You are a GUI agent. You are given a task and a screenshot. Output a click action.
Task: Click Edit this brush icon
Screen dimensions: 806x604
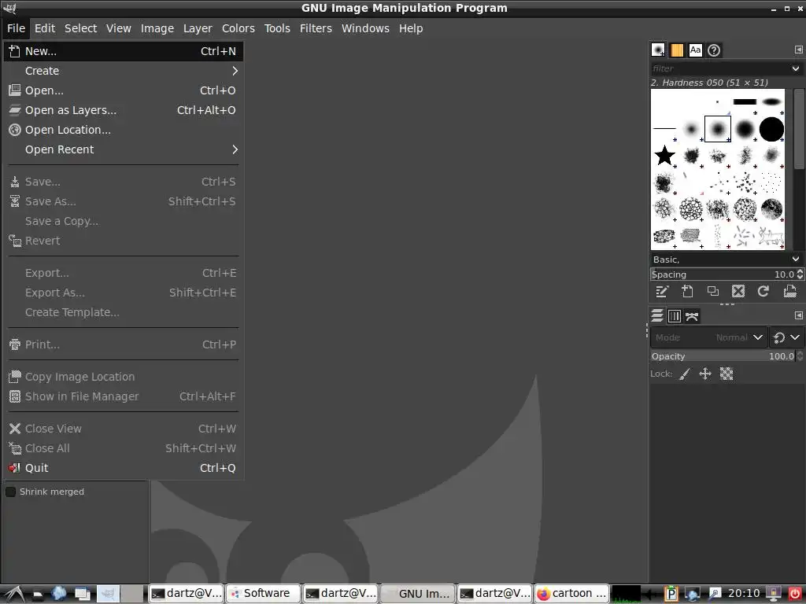[661, 292]
